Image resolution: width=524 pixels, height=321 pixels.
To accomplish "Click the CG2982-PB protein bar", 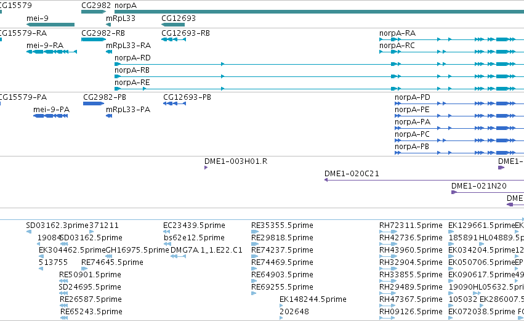I will tap(94, 104).
